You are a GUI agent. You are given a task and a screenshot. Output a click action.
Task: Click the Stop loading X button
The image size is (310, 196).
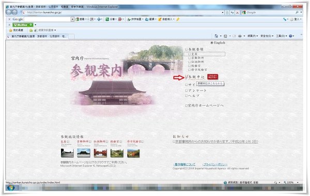tap(238, 12)
